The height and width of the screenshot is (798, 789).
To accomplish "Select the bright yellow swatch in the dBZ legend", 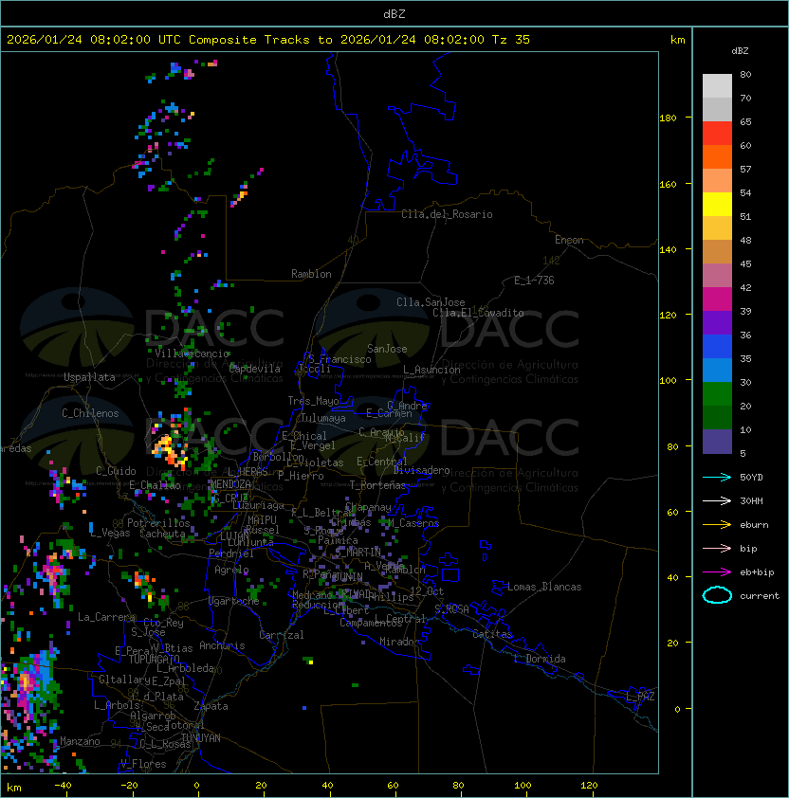I will click(x=717, y=204).
